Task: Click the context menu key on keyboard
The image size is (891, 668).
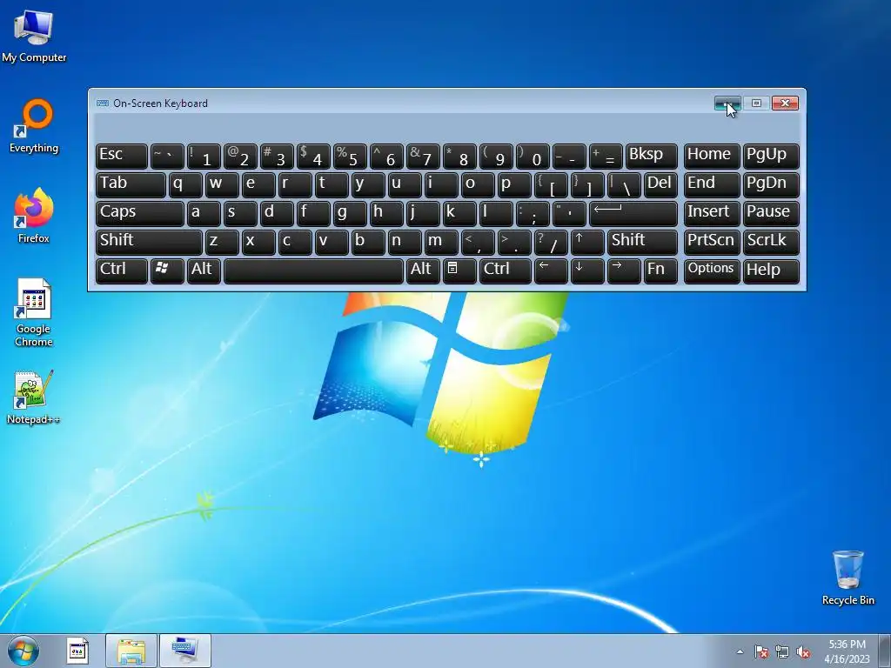Action: 459,270
